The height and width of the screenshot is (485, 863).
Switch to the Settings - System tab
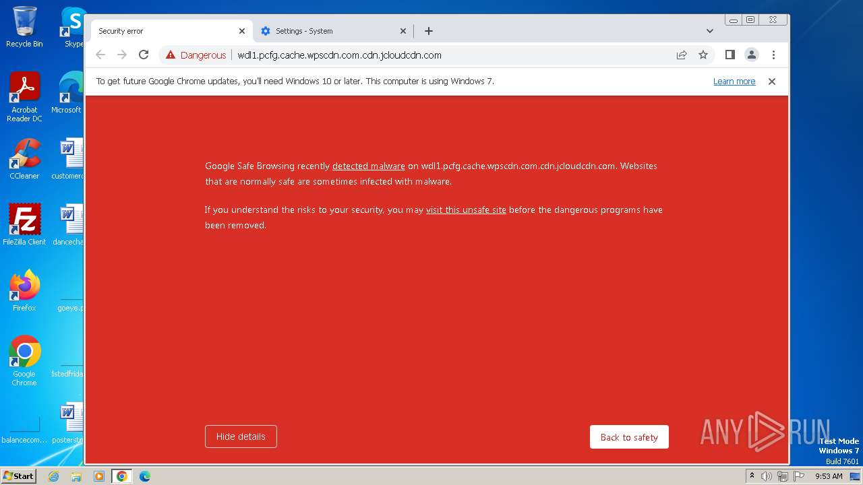334,31
